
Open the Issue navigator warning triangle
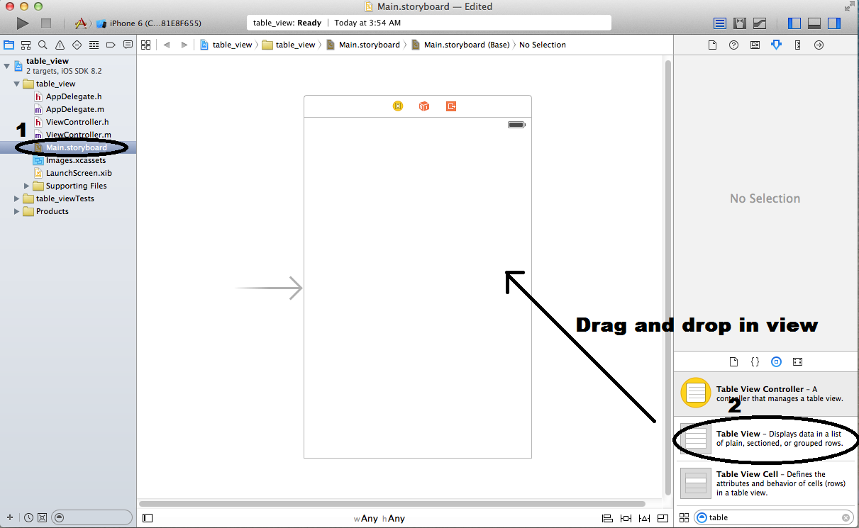60,44
